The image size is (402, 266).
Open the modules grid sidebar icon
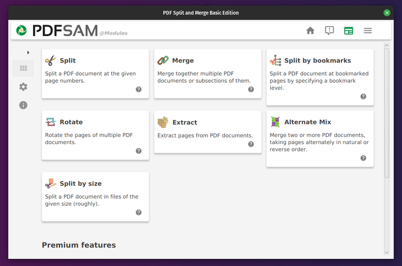(x=23, y=68)
